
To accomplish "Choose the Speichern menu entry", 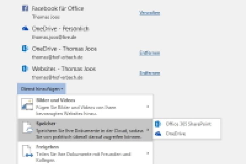I will click(85, 130).
